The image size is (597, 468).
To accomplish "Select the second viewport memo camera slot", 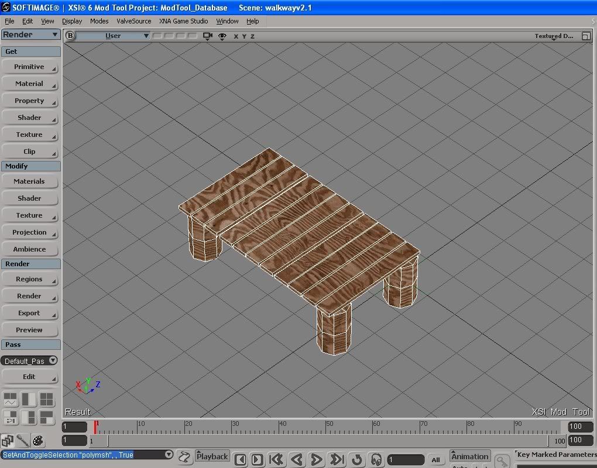I will click(x=169, y=36).
